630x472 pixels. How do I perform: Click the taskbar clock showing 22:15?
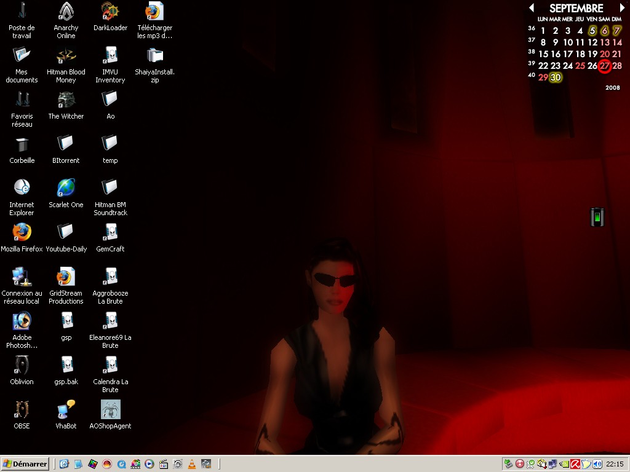coord(615,464)
